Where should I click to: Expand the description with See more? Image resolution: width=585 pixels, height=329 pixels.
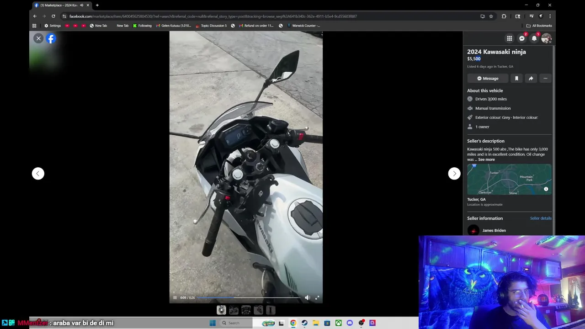coord(486,159)
